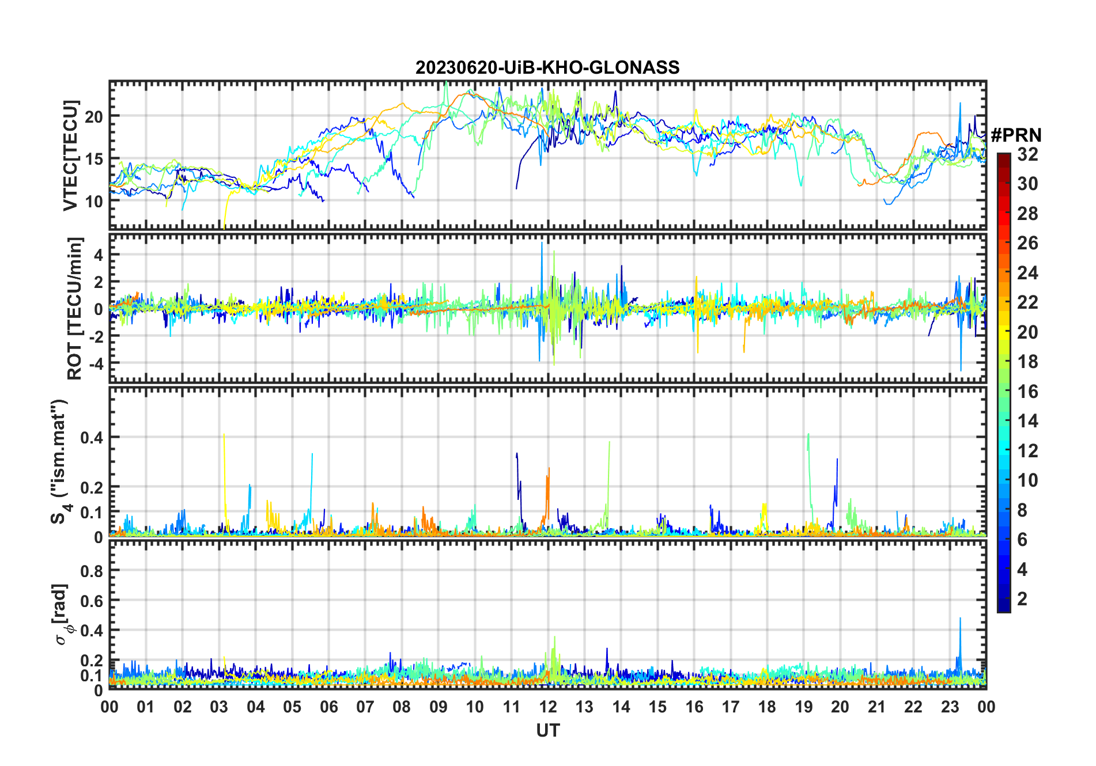
Task: Click the sigma-phi [rad] axis label
Action: [x=62, y=615]
